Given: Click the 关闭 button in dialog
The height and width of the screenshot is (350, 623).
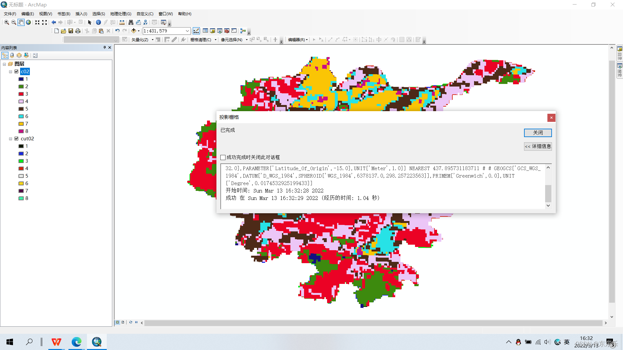Looking at the screenshot, I should click(x=538, y=133).
